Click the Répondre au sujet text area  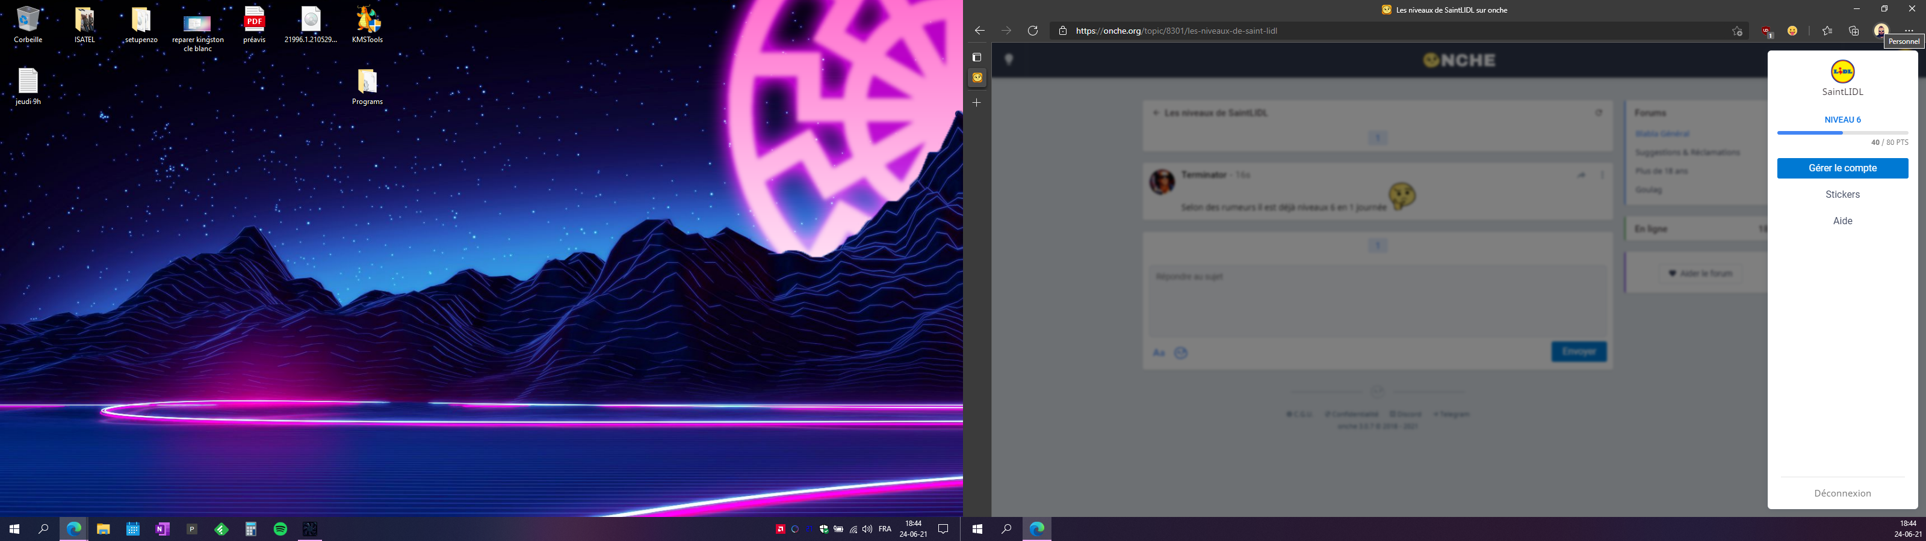point(1377,301)
